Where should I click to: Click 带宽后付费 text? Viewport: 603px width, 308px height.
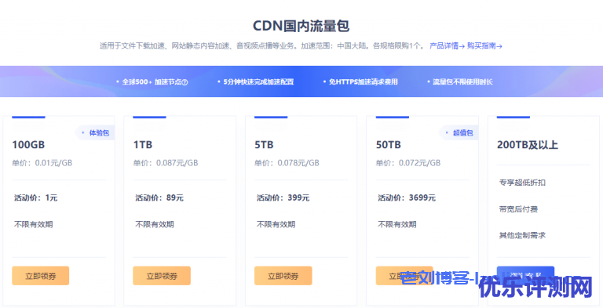click(518, 209)
